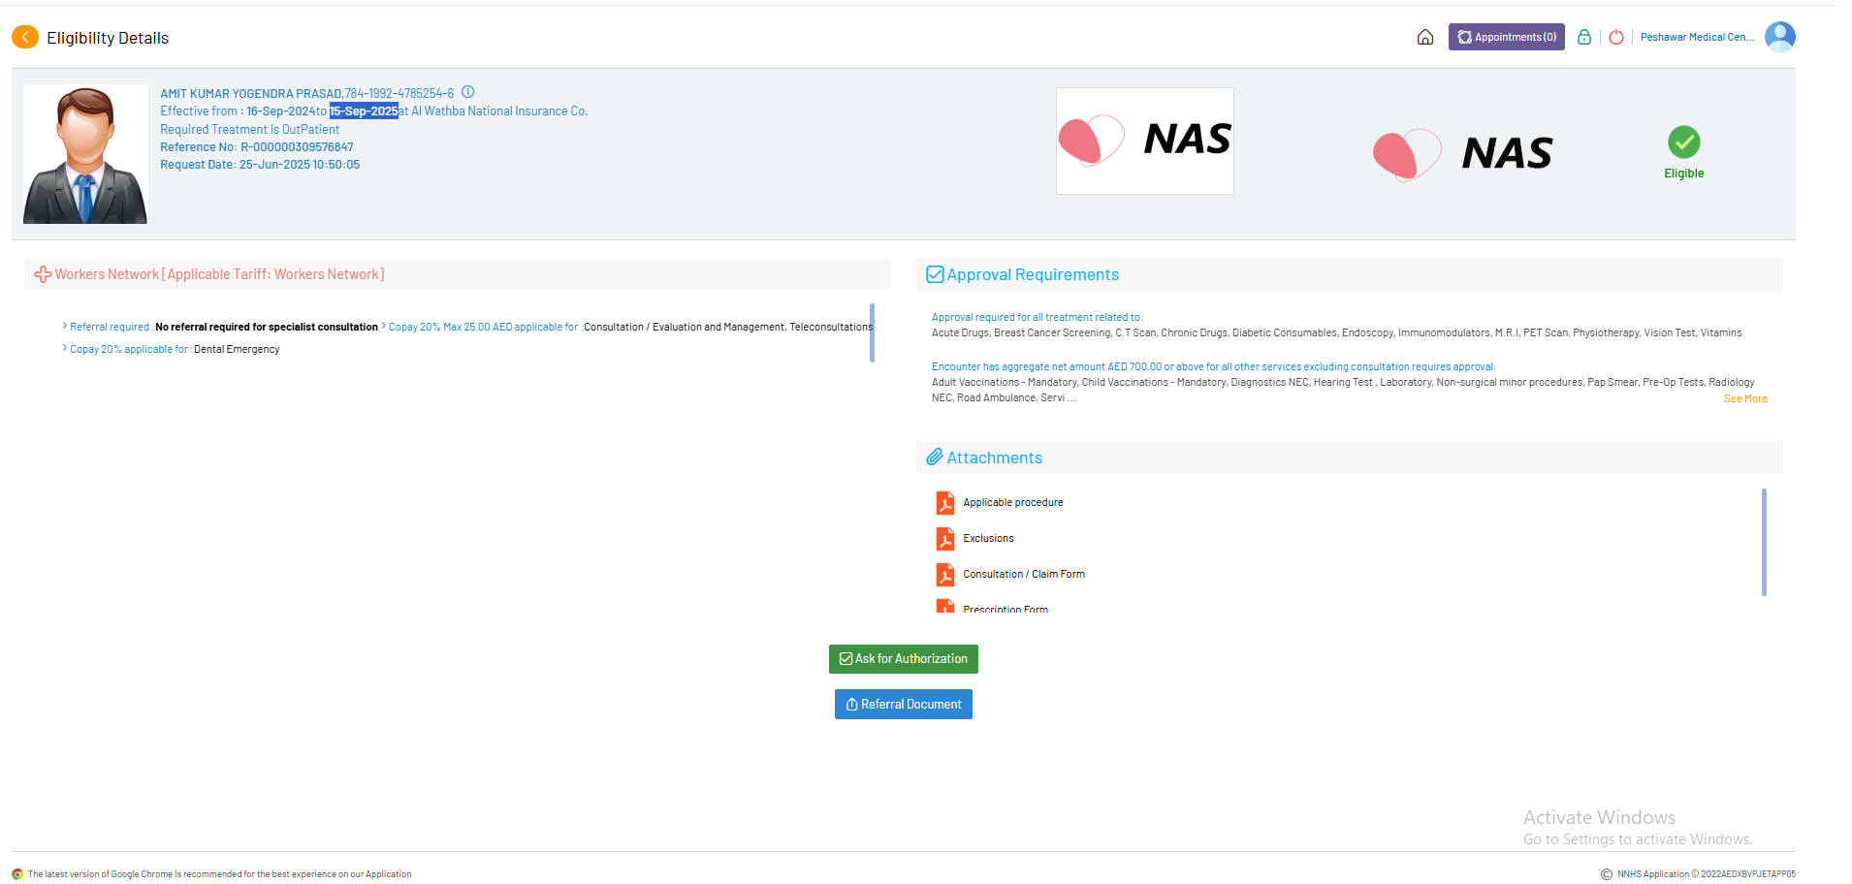Click the green Eligible checkmark icon
This screenshot has width=1852, height=884.
(1683, 142)
